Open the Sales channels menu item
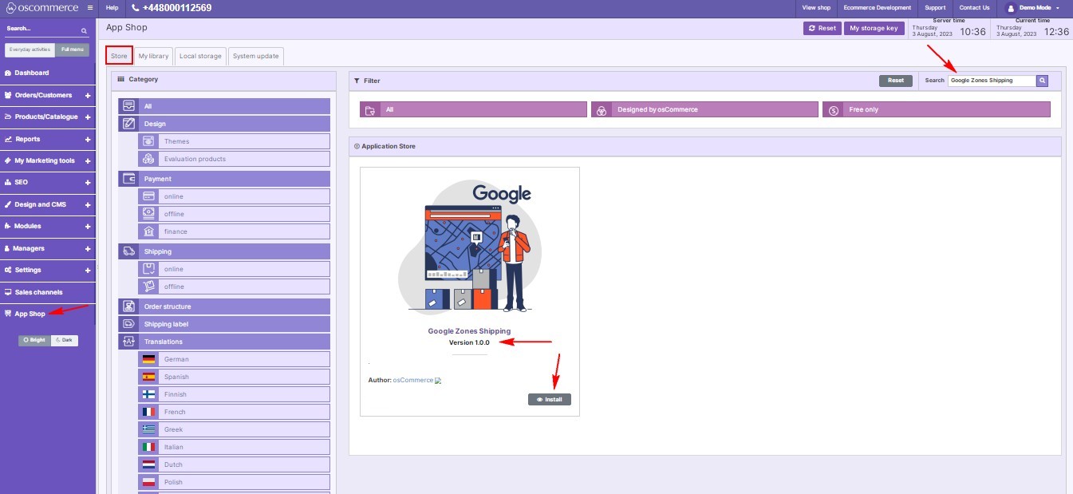This screenshot has width=1073, height=494. [x=48, y=292]
